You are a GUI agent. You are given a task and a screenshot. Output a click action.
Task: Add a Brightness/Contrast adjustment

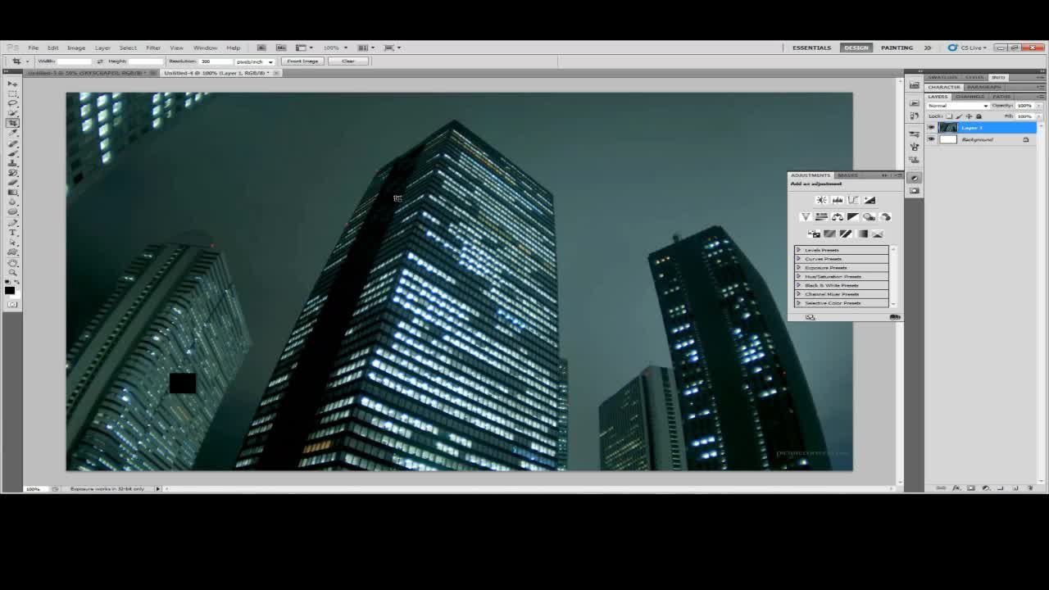click(x=821, y=200)
